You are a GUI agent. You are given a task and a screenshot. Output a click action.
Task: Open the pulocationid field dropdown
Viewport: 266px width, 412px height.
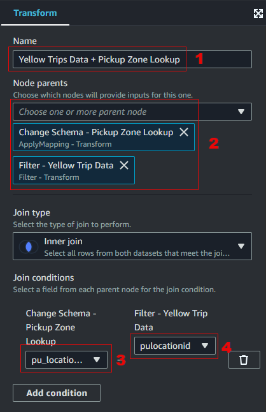click(175, 346)
